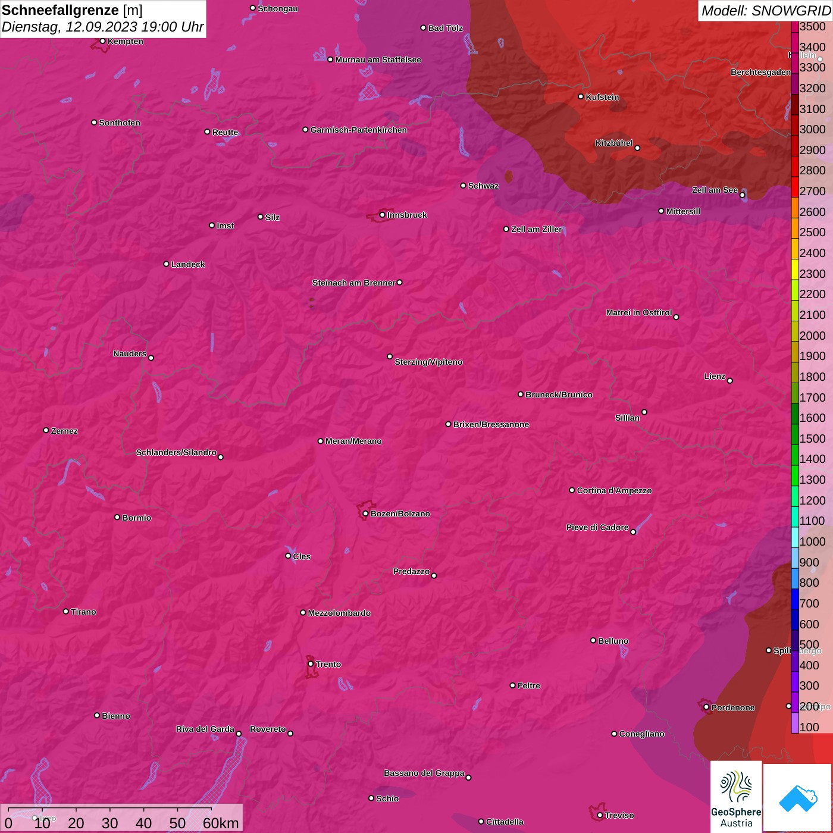Select the Bozen/Bolzano city label
Screen dimensions: 833x833
point(400,513)
